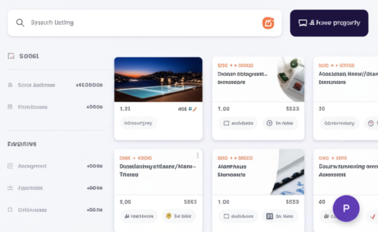Click the purple P floating button
The image size is (378, 232).
346,208
